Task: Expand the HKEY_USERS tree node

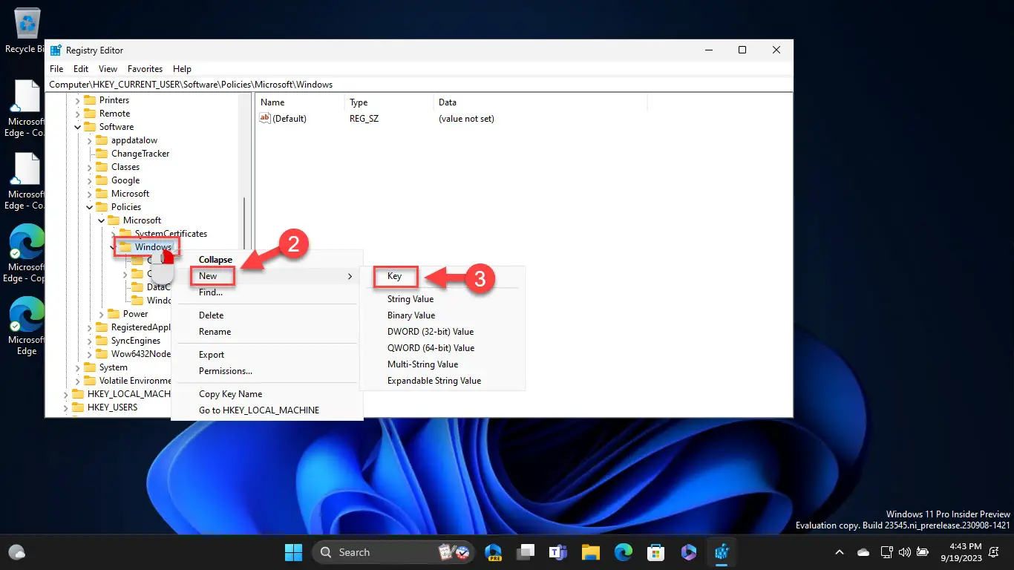Action: [66, 407]
